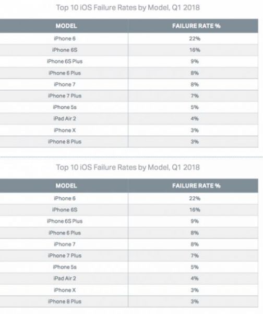
Task: Click the 16% value in the bottom table
Action: (x=195, y=210)
